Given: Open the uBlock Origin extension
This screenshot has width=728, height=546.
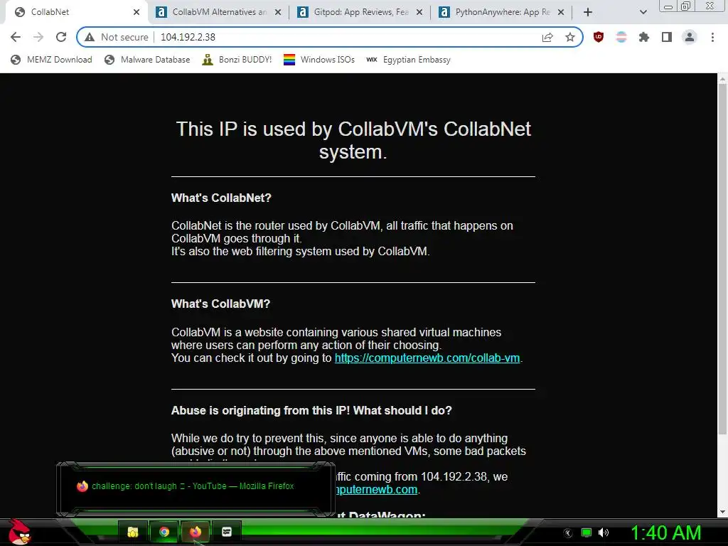Looking at the screenshot, I should tap(599, 37).
